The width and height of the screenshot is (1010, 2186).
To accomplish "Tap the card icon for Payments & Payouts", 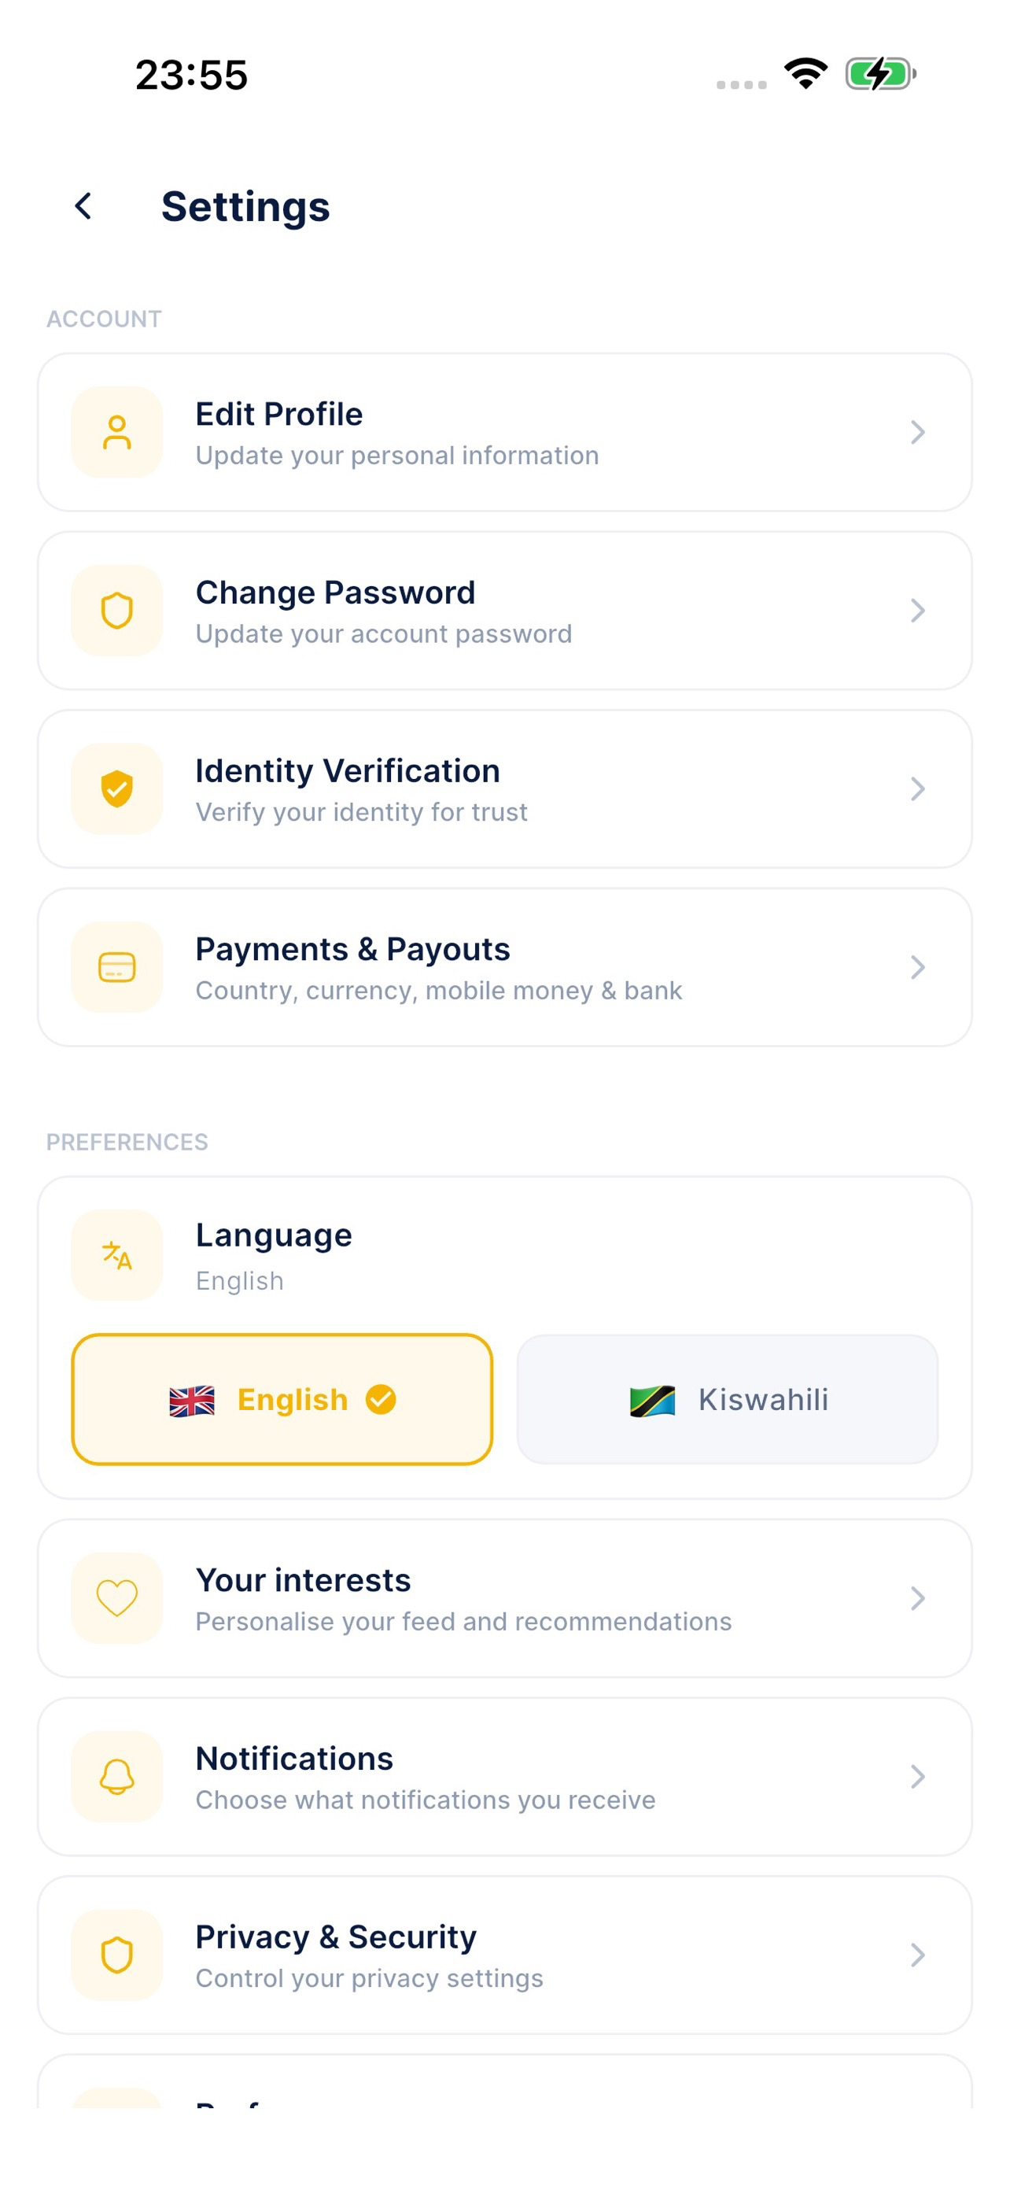I will (117, 966).
